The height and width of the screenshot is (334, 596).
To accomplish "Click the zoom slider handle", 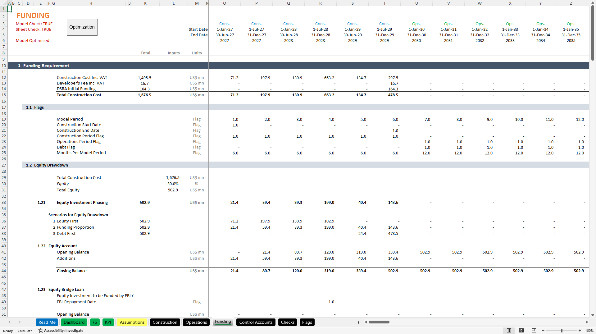I will pyautogui.click(x=562, y=331).
